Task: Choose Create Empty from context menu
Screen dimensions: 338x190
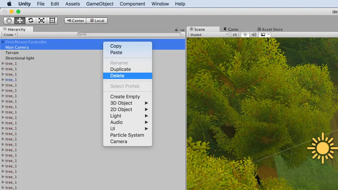Action: point(128,97)
